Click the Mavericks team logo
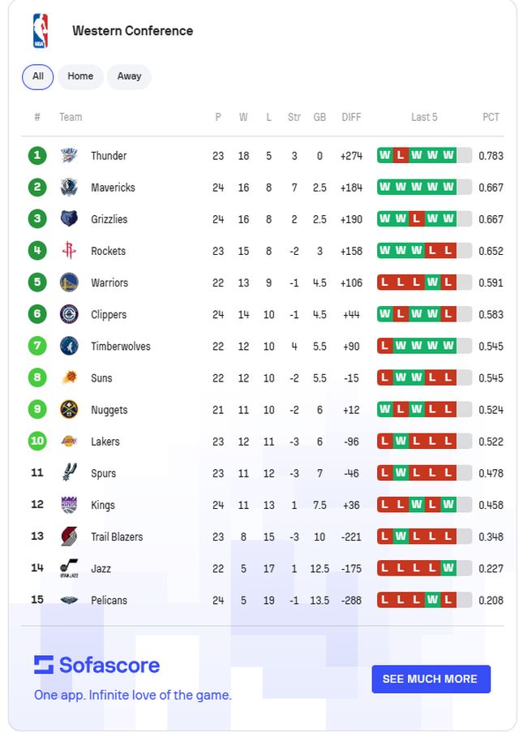The image size is (519, 733). click(69, 188)
